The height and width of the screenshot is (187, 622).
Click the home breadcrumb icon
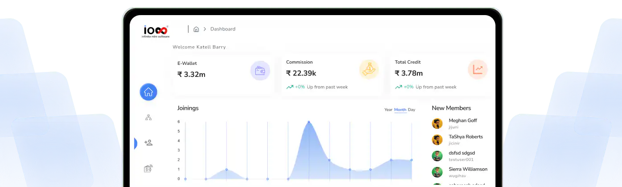click(x=196, y=29)
